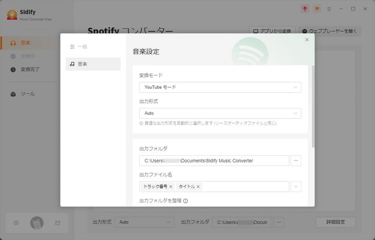Screen dimensions: 375x240
Task: Click the settings gear icon in sidebar footer
Action: click(x=16, y=223)
